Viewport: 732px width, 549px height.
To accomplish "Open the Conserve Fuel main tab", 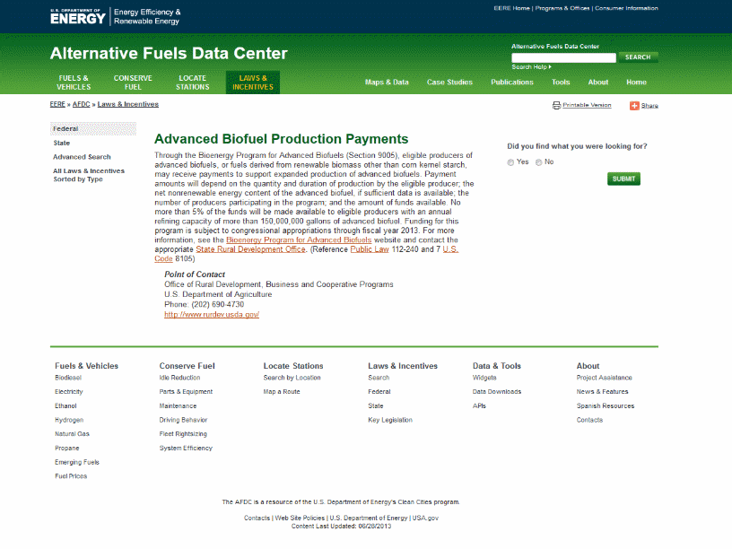I will click(x=133, y=83).
